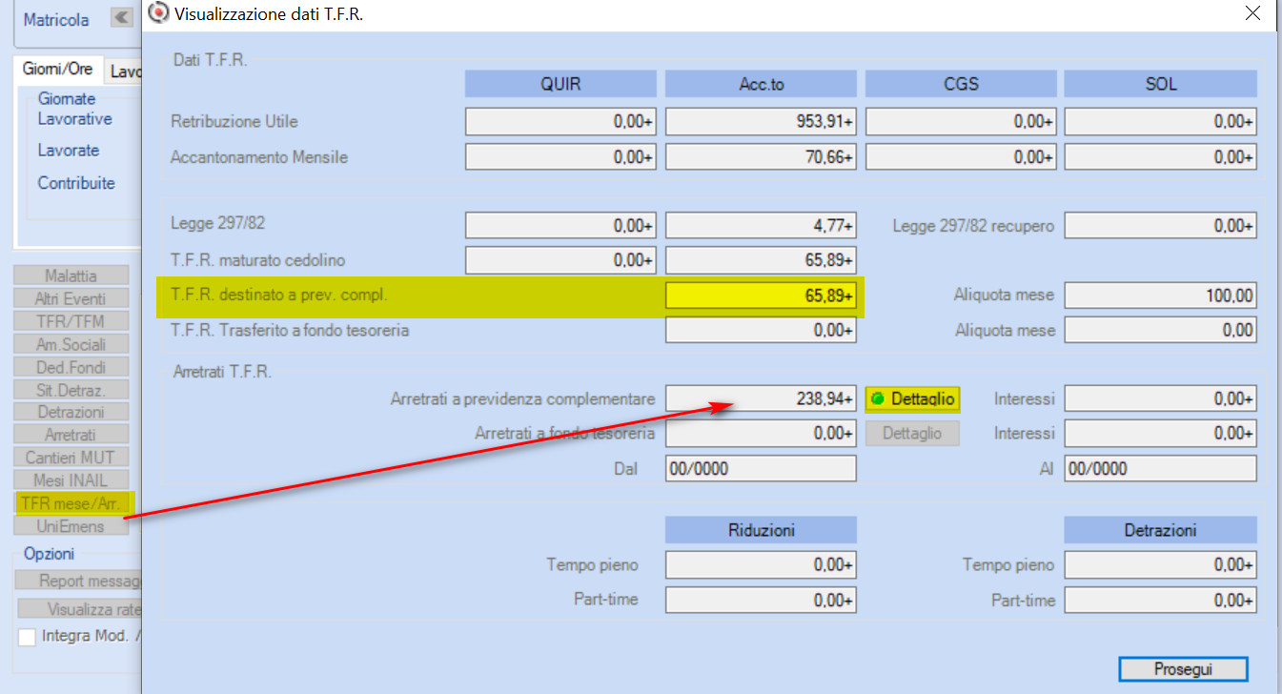Close the Visualizzazione dati T.F.R. dialog
The image size is (1282, 694).
(x=1253, y=13)
